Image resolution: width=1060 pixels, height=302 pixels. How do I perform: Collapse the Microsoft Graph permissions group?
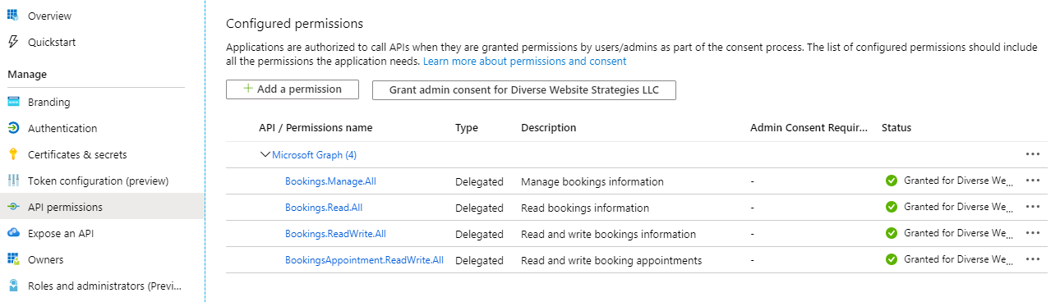[x=265, y=154]
